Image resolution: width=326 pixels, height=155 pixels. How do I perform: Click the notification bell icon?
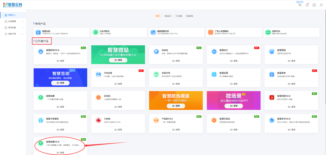(x=307, y=5)
